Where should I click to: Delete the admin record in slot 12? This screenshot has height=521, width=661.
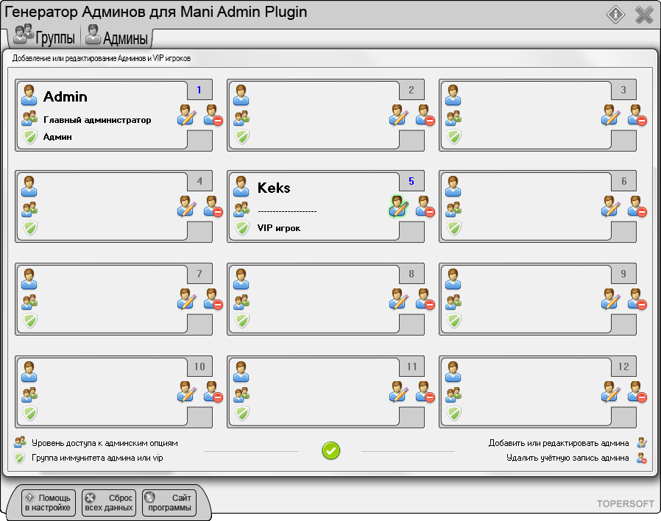coord(637,391)
